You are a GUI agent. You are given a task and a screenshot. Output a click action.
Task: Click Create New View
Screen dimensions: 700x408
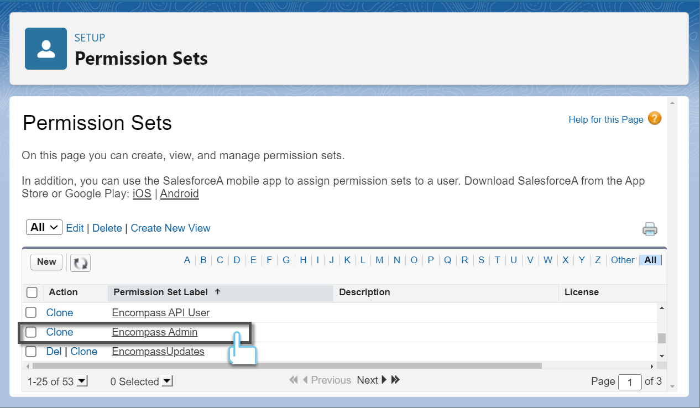171,228
